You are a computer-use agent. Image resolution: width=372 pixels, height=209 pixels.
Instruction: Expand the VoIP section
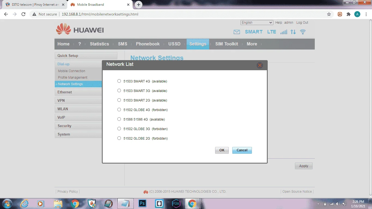(78, 117)
